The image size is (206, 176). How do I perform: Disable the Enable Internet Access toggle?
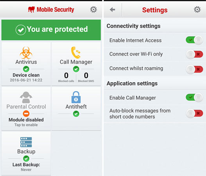point(194,40)
